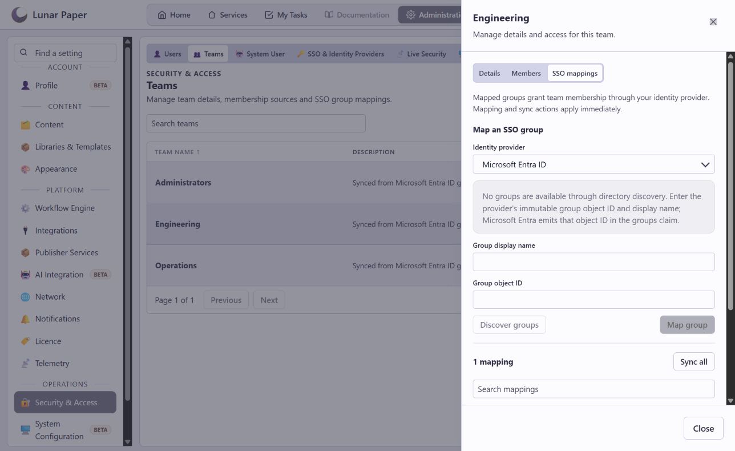Image resolution: width=735 pixels, height=451 pixels.
Task: Click the Sync all button
Action: tap(694, 362)
